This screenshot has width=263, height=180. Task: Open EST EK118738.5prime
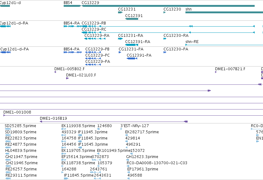[62, 166]
